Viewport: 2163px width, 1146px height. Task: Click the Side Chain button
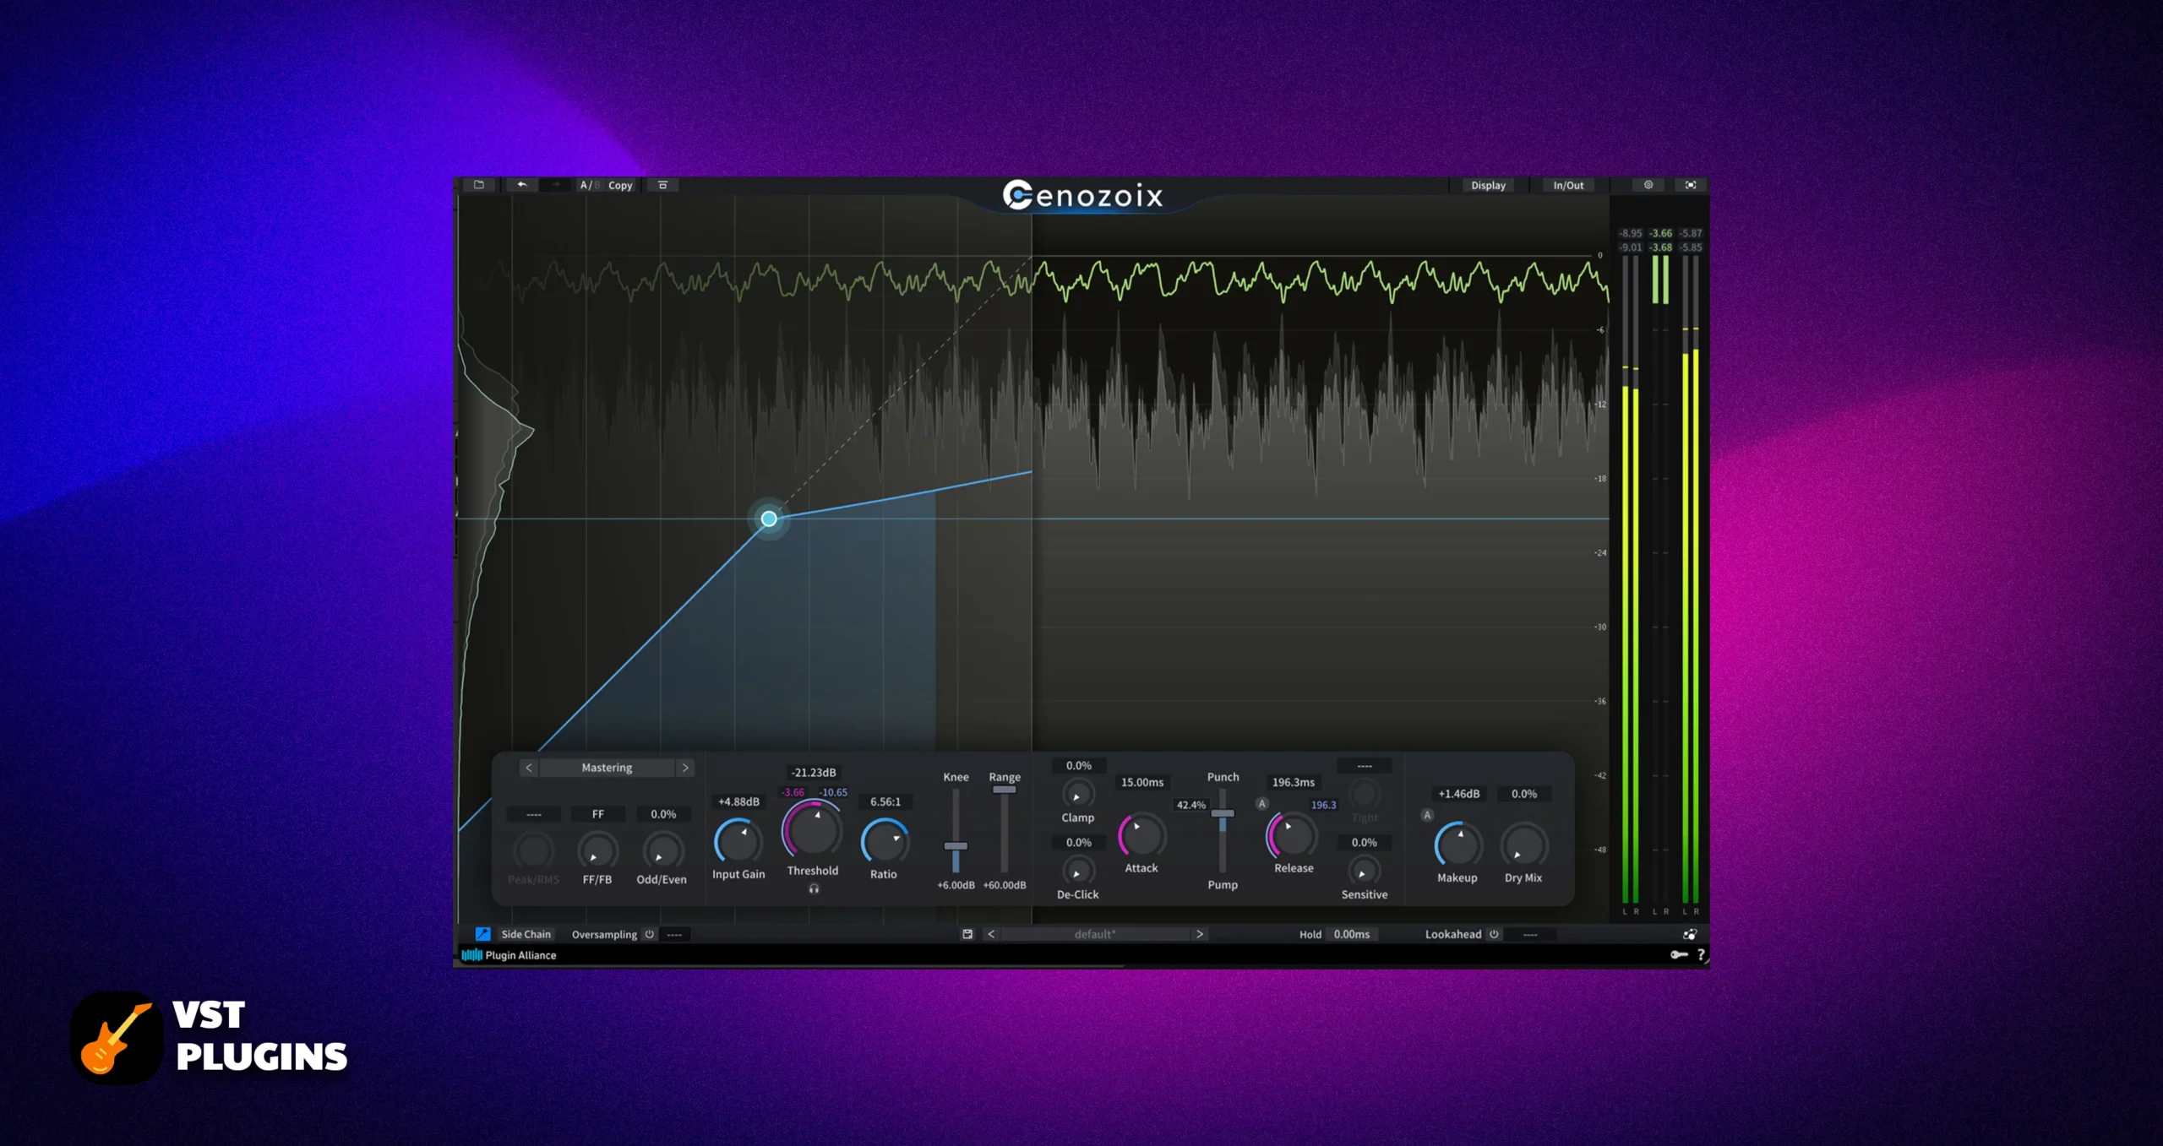pos(526,934)
